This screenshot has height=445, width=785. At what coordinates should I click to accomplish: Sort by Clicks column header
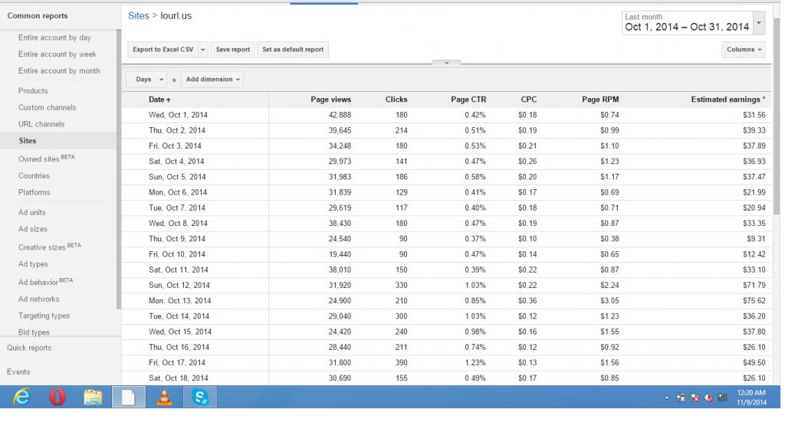pos(396,100)
